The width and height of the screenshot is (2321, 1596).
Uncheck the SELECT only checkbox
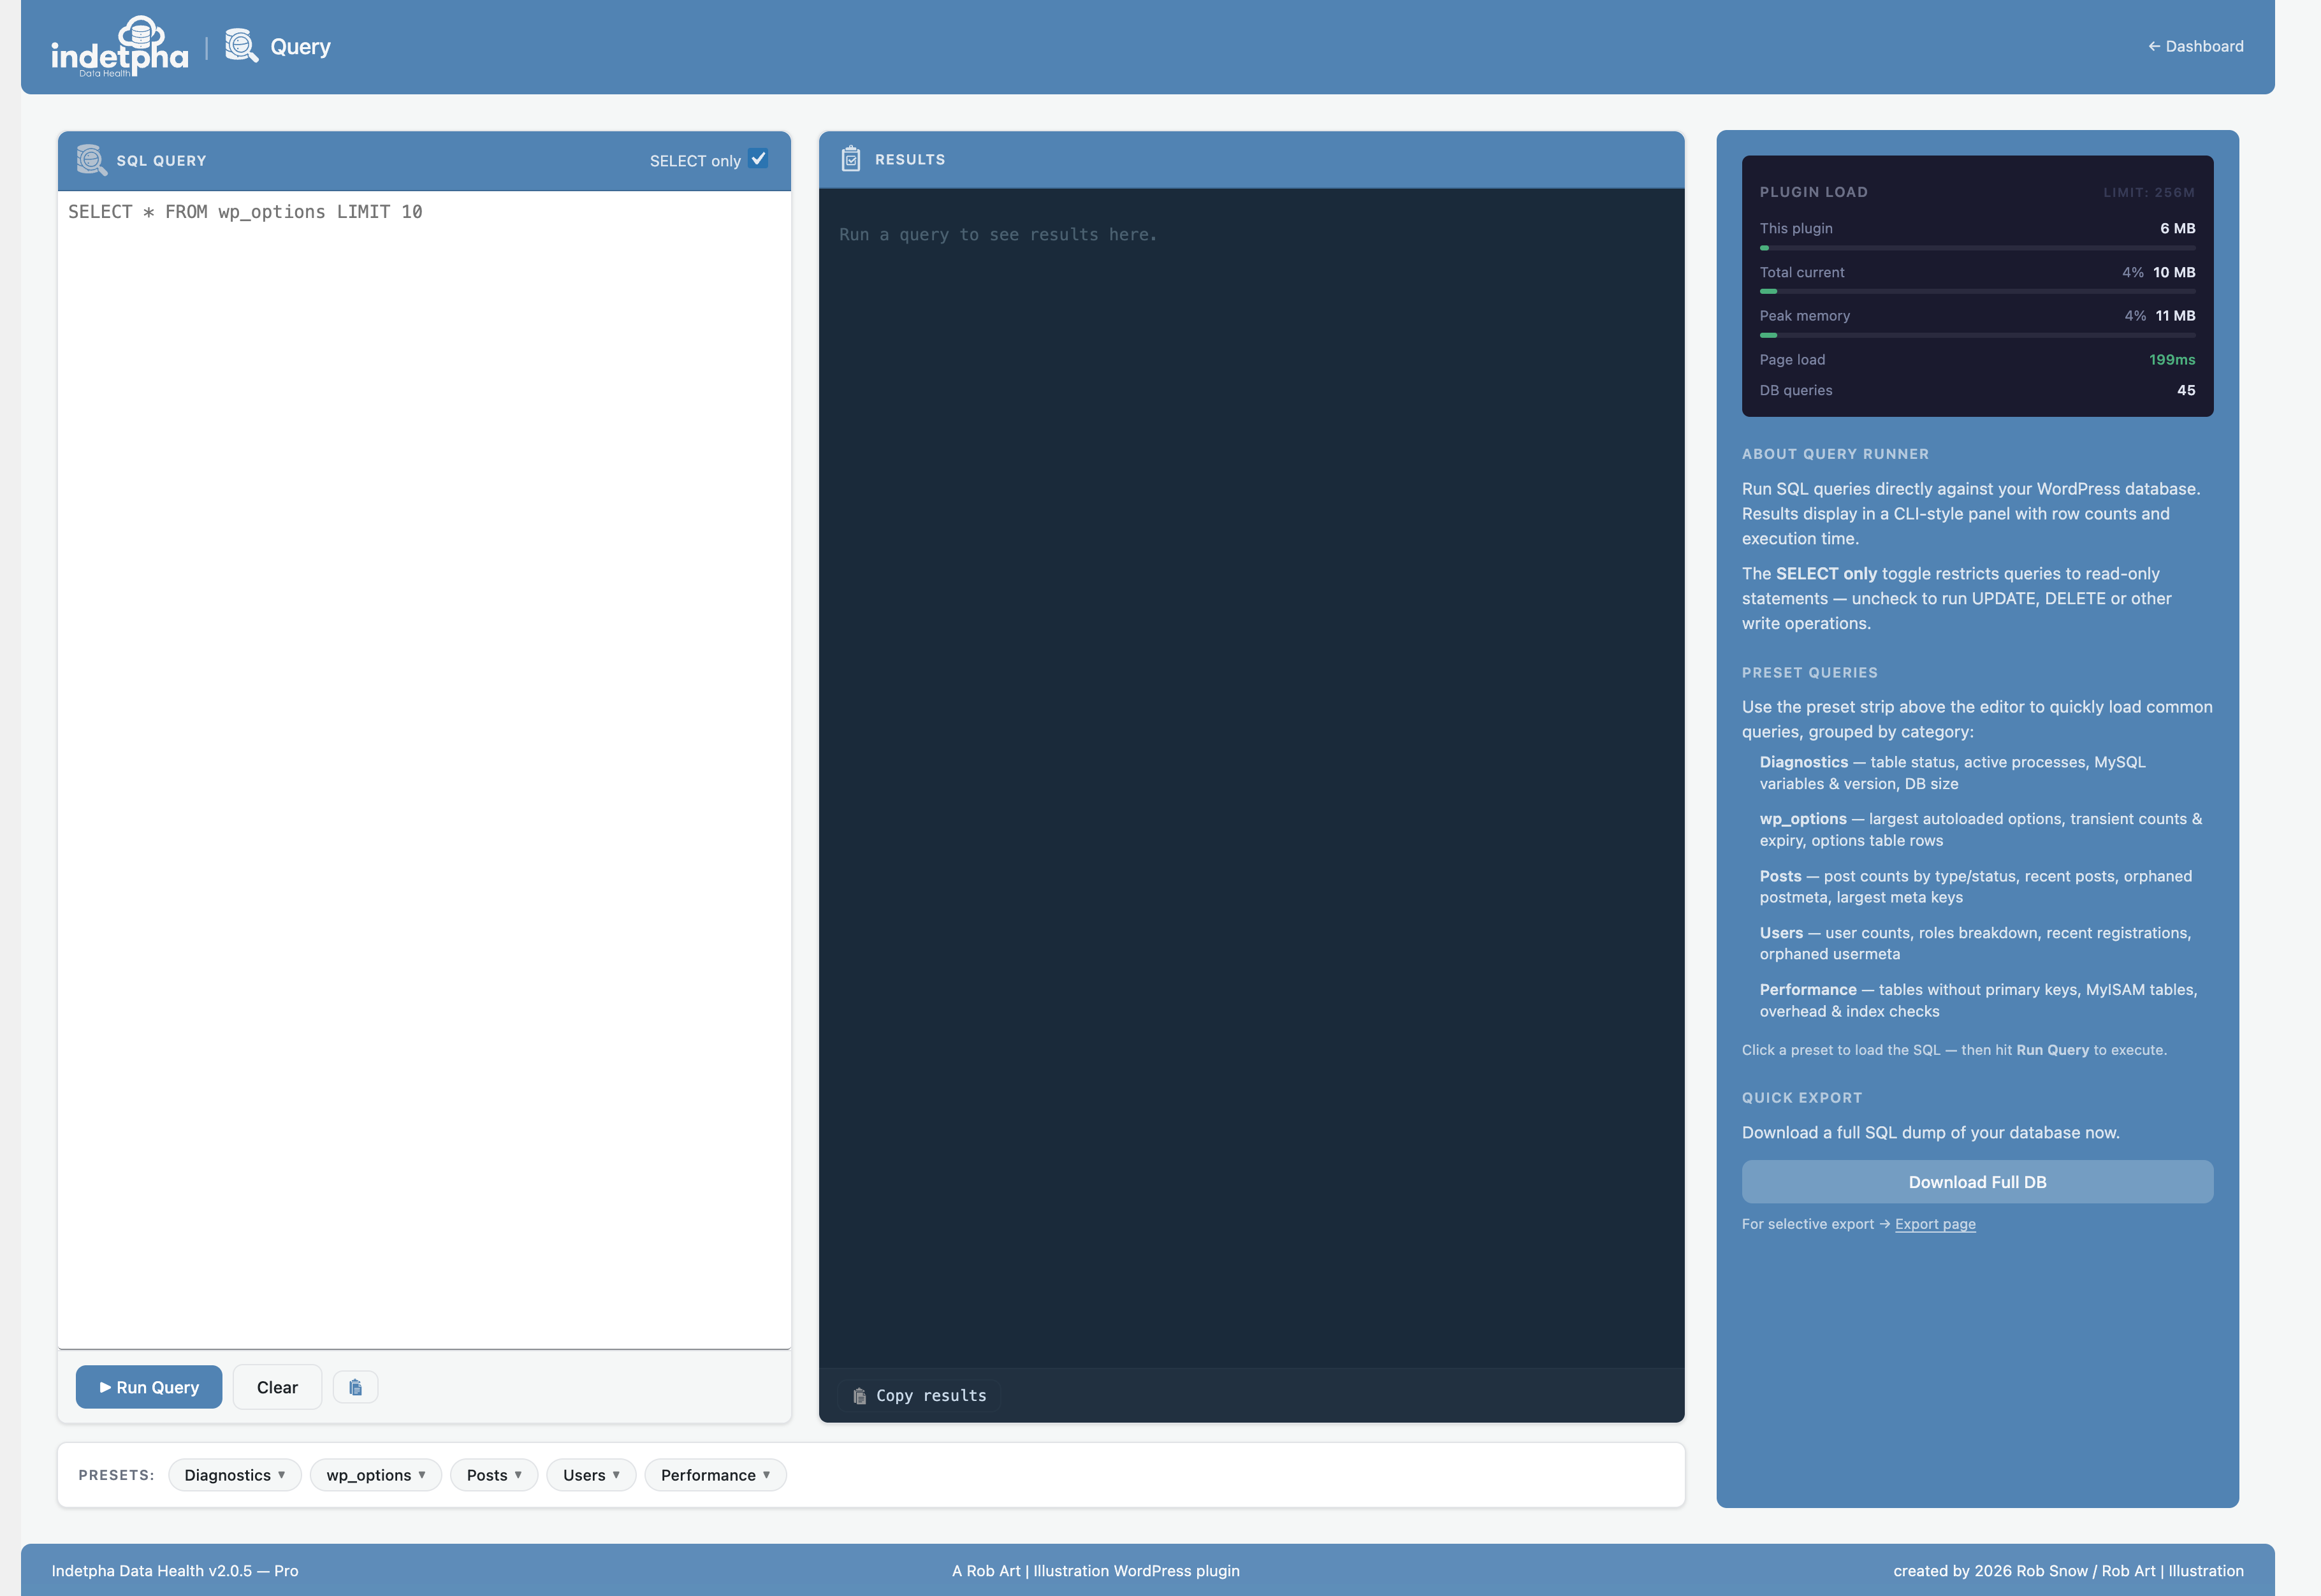pyautogui.click(x=758, y=159)
